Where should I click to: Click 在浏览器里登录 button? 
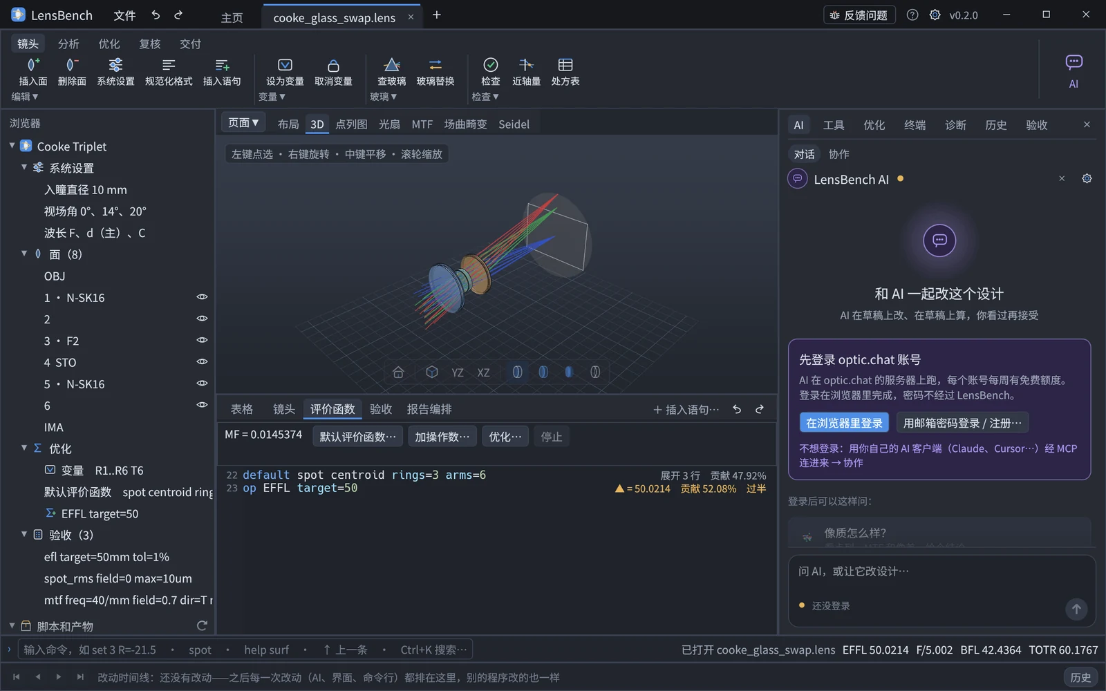[844, 423]
